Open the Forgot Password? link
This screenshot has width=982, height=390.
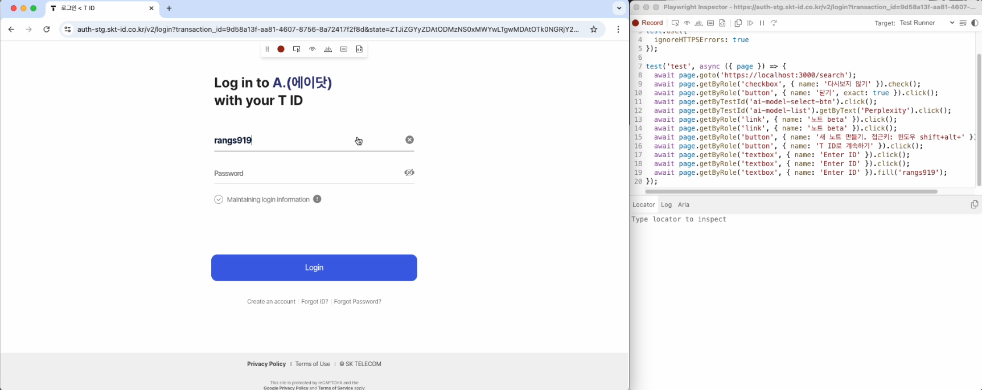click(358, 302)
